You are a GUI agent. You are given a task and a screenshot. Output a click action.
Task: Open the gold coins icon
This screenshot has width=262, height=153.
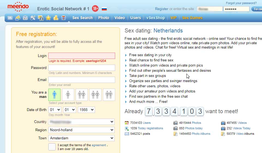pos(56,18)
